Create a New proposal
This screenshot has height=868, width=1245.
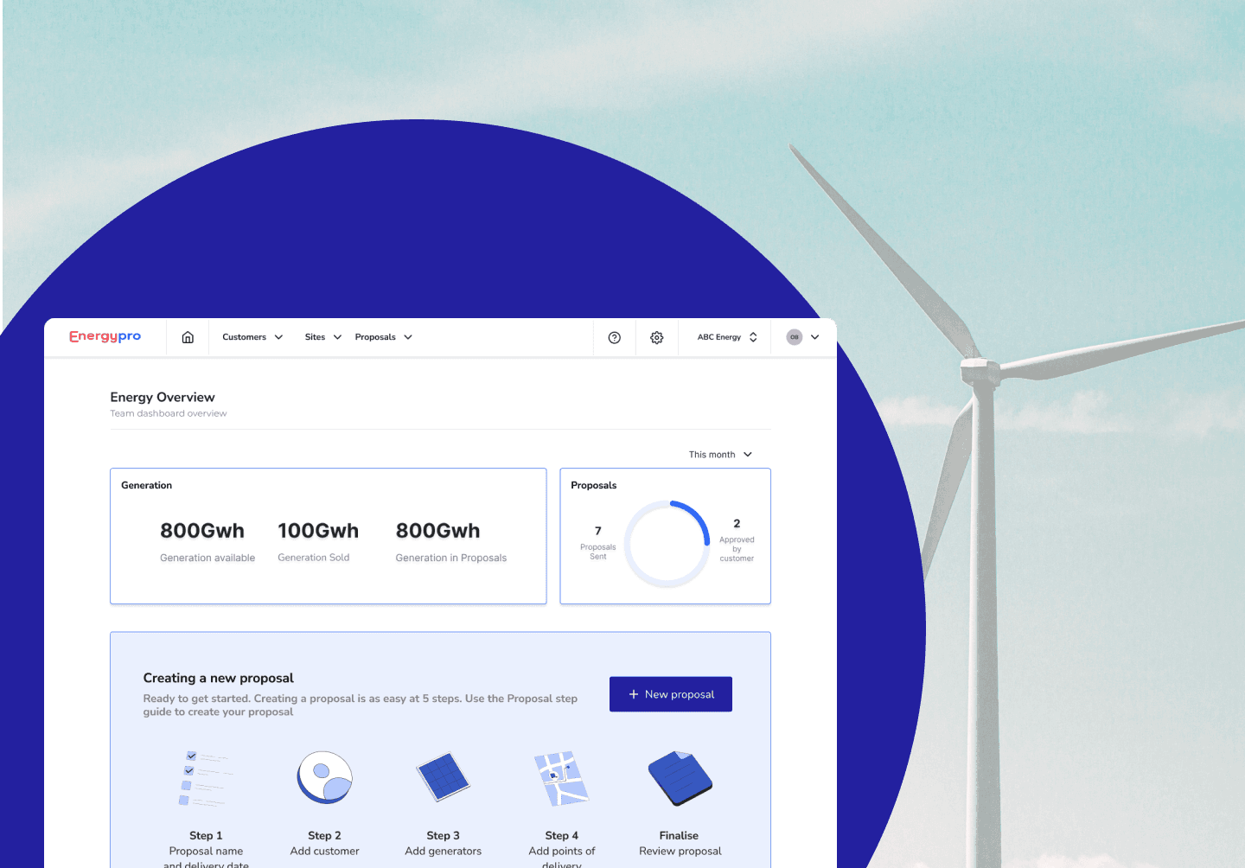(x=671, y=694)
